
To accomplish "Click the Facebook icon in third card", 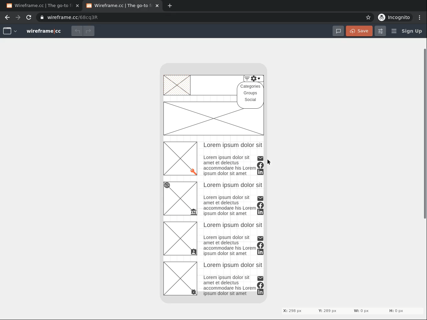I will coord(260,245).
